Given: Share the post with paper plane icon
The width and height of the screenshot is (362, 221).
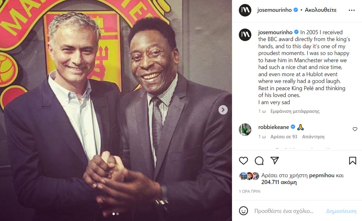Looking at the screenshot, I should coord(274,160).
